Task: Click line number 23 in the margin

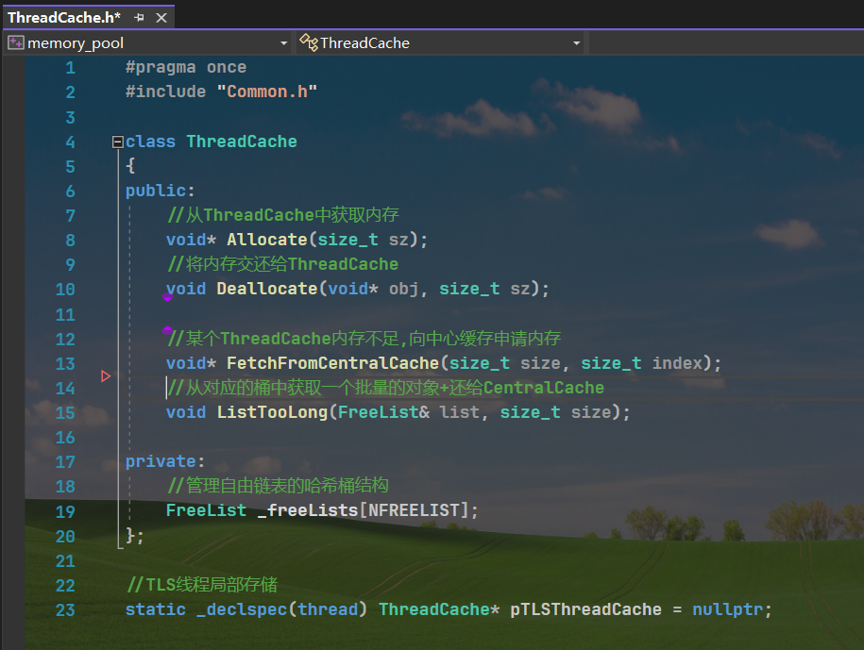Action: pyautogui.click(x=65, y=609)
